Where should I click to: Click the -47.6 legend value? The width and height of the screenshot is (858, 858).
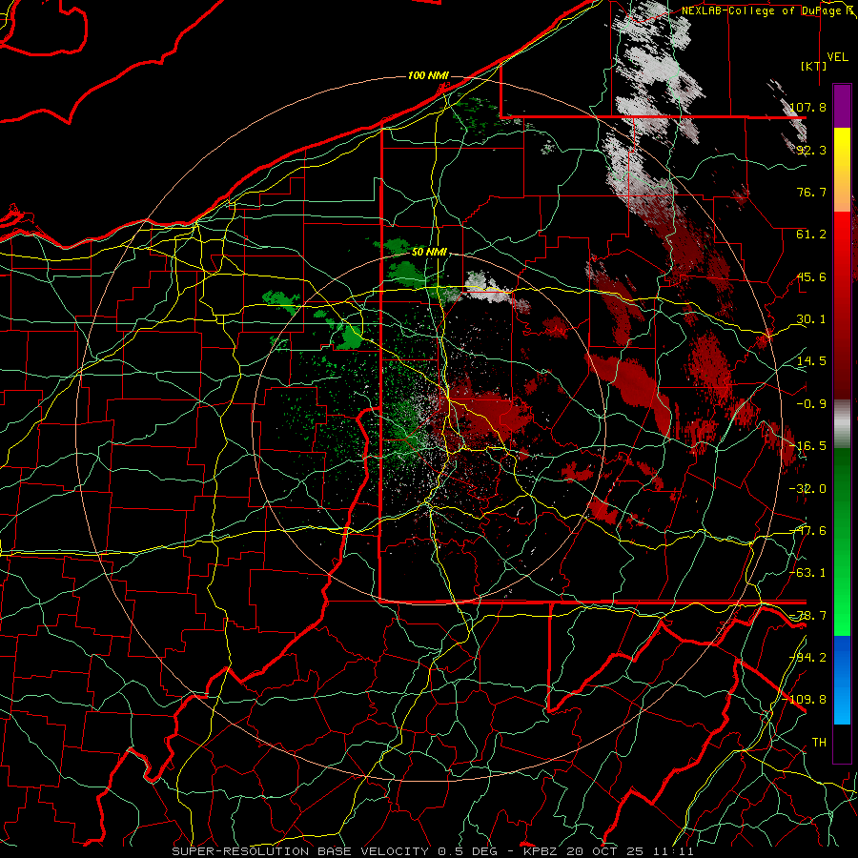808,531
